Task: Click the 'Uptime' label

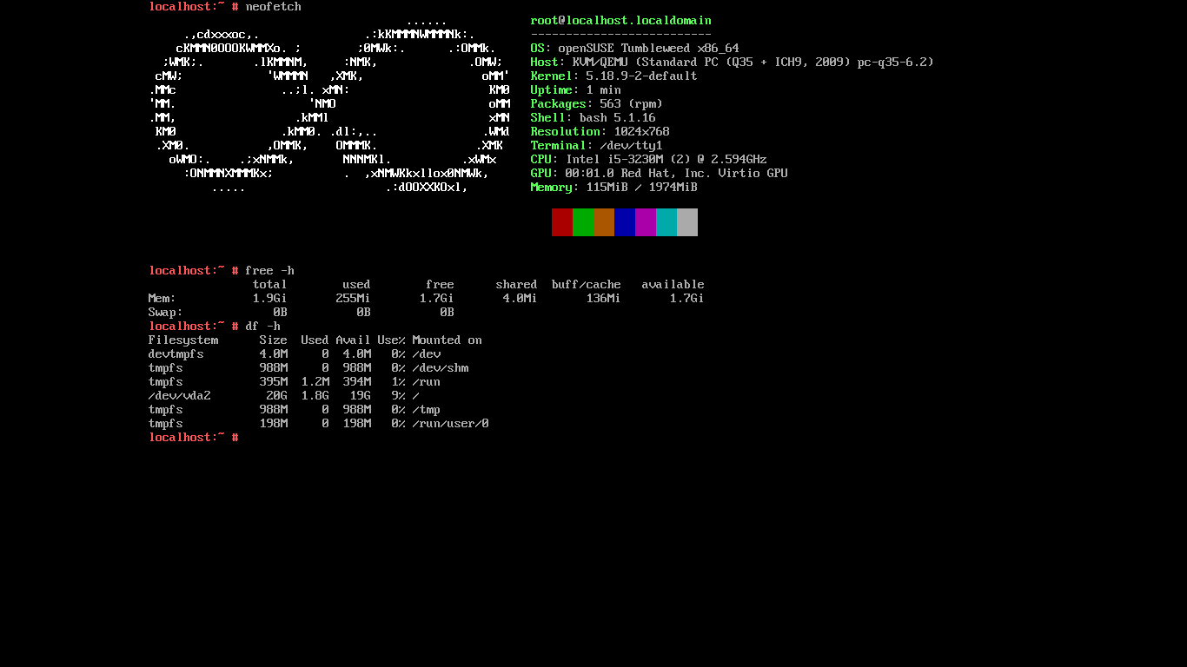Action: [x=552, y=90]
